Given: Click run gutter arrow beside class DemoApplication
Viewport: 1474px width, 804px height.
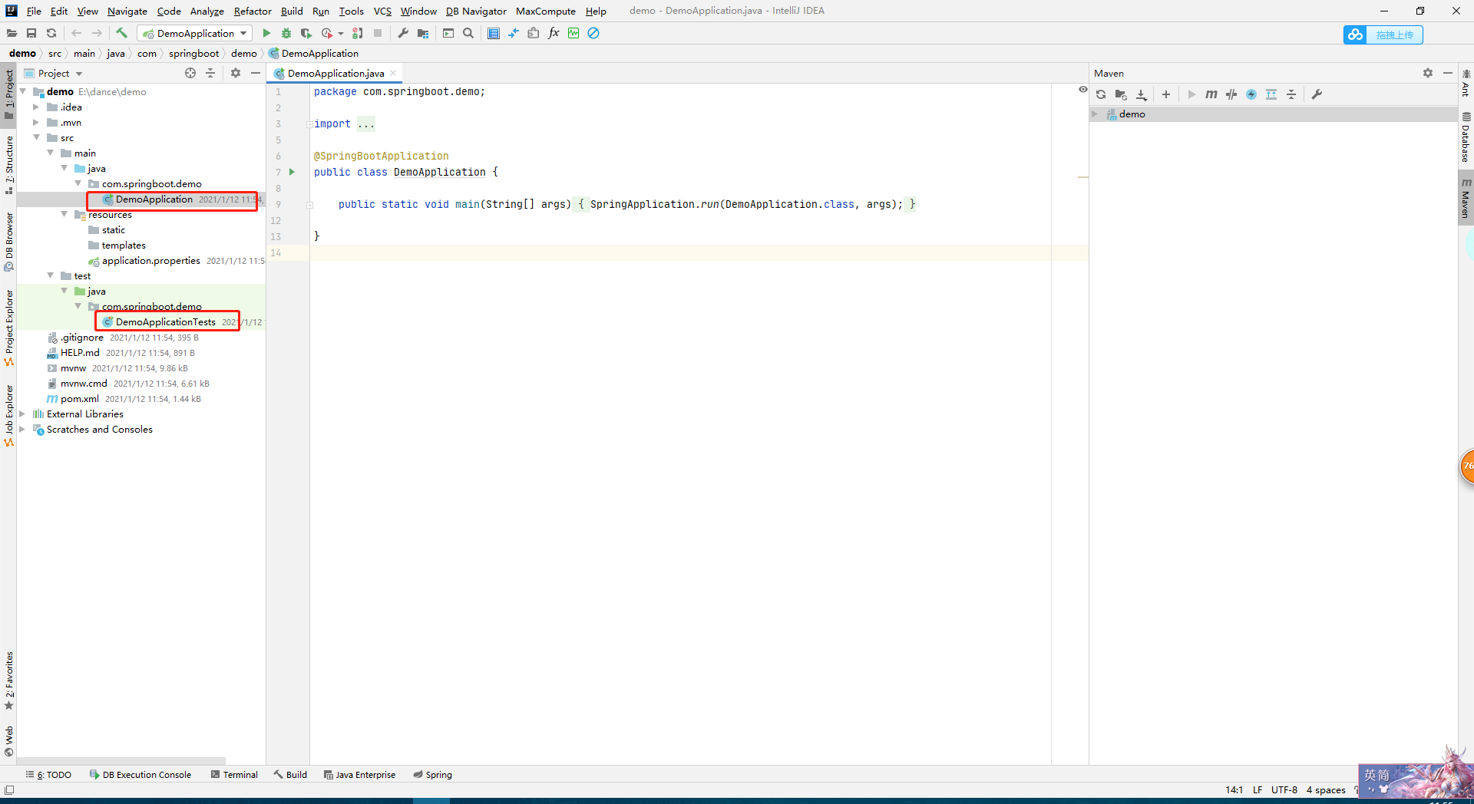Looking at the screenshot, I should click(292, 172).
